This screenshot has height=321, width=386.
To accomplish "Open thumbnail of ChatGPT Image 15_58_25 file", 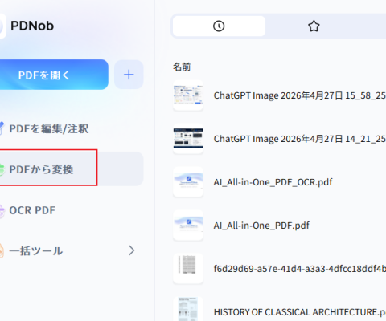I will click(x=188, y=95).
